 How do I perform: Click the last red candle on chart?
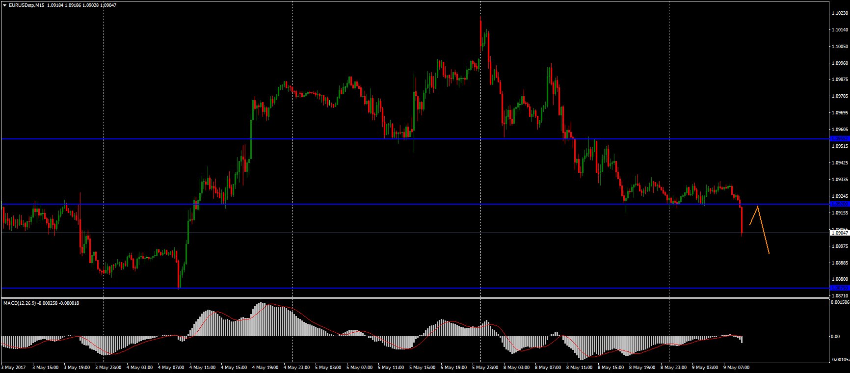[x=742, y=221]
